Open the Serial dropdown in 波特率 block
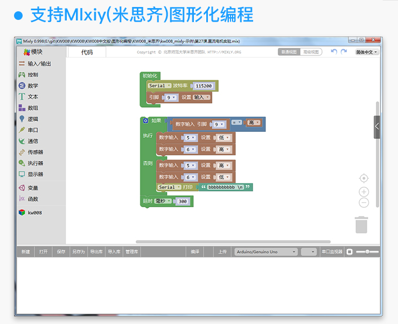Viewport: 398px width, 324px height. [159, 86]
